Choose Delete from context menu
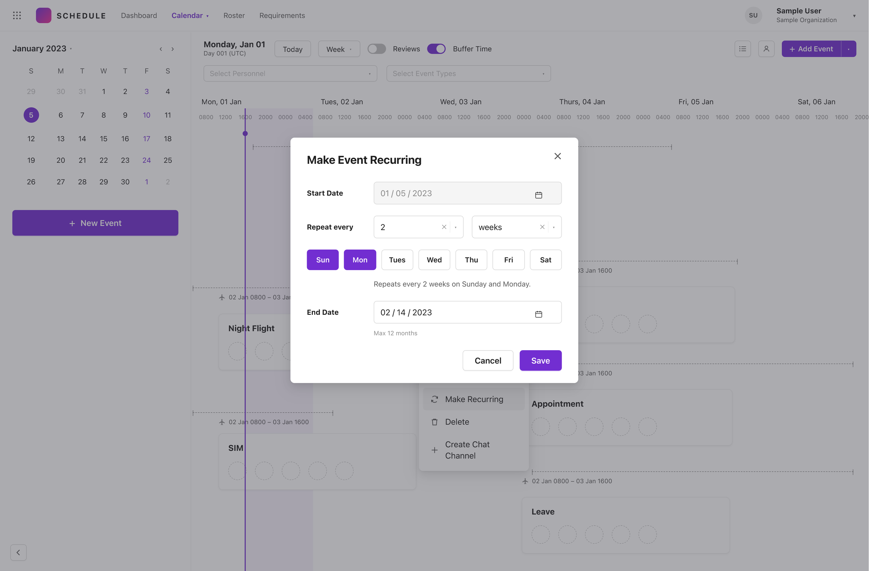 [473, 422]
